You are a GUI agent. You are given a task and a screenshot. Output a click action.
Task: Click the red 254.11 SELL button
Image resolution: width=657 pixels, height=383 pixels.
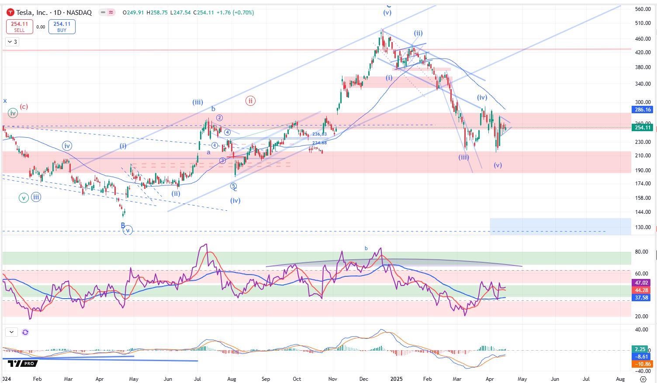point(19,27)
